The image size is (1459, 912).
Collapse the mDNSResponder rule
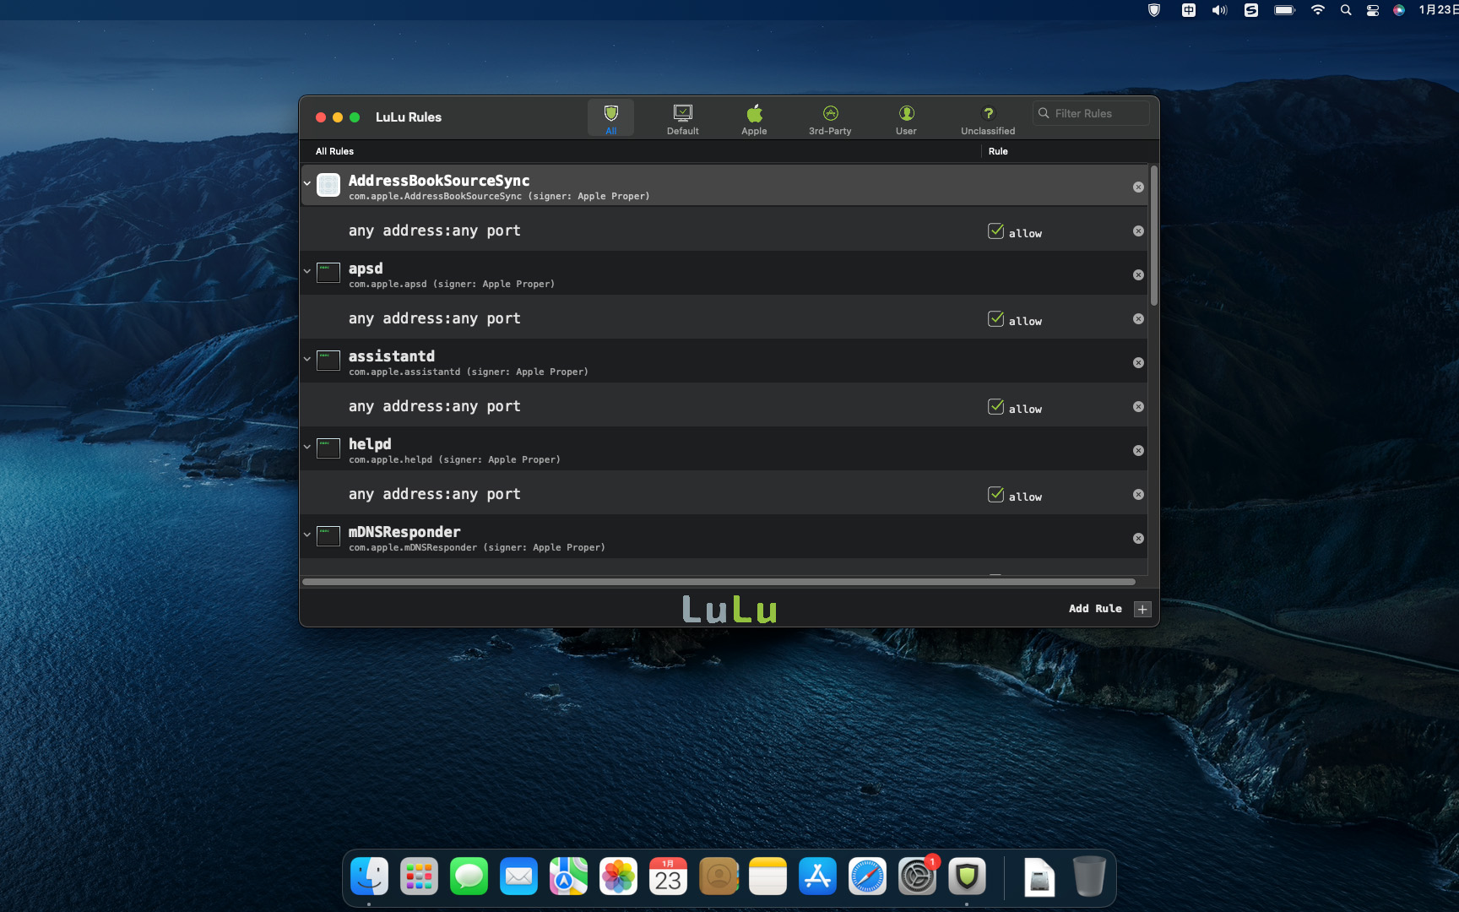(x=307, y=535)
